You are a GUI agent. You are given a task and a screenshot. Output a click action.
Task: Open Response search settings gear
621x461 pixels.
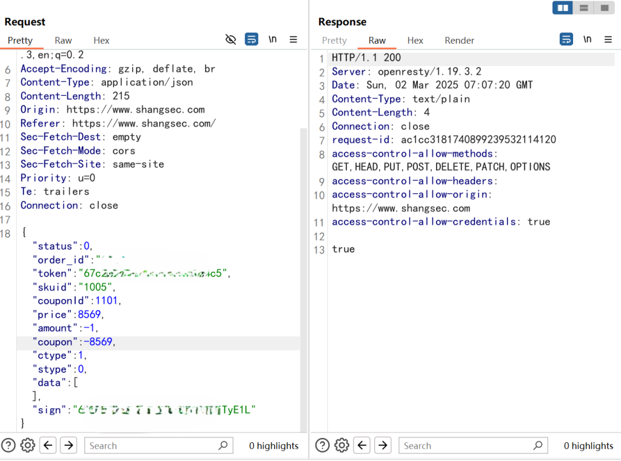[x=342, y=445]
